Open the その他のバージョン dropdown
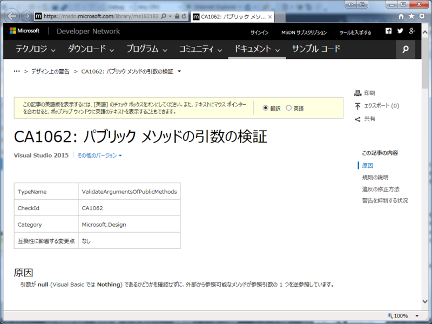 click(x=99, y=156)
